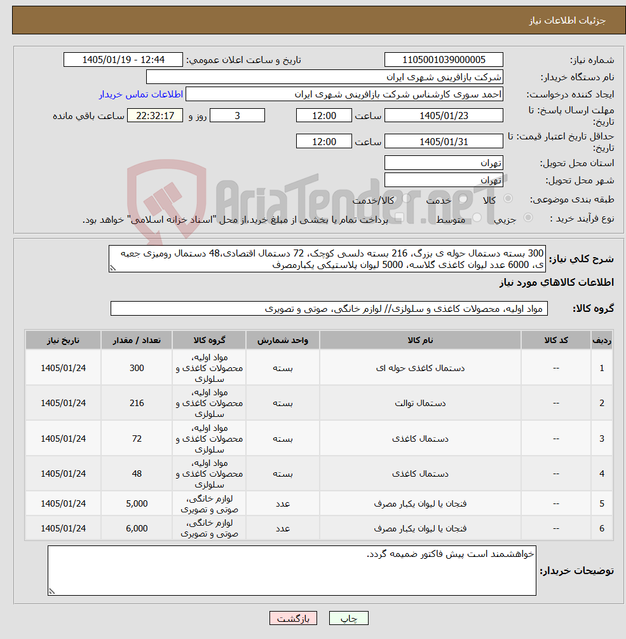The width and height of the screenshot is (626, 639).
Task: Click the لوازم خانگی group cell in row 5
Action: (209, 503)
